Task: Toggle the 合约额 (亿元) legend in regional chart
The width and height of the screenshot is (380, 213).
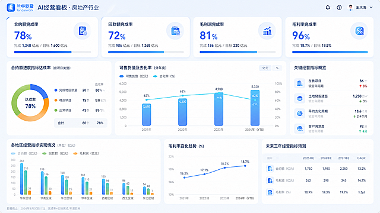Action: [x=24, y=153]
